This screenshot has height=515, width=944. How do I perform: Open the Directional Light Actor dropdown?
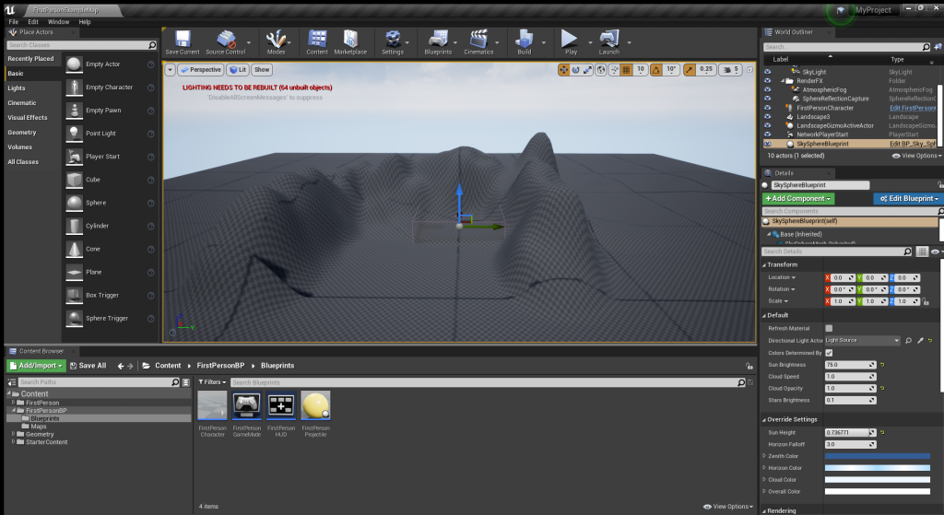[862, 341]
